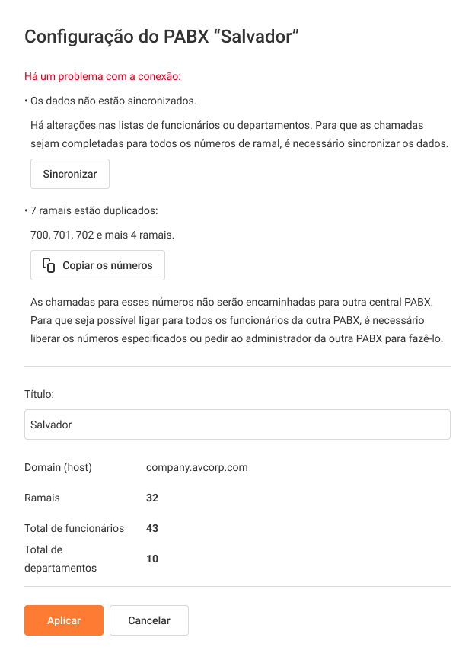Focus the Título input containing Salvador
The height and width of the screenshot is (660, 475).
(237, 425)
